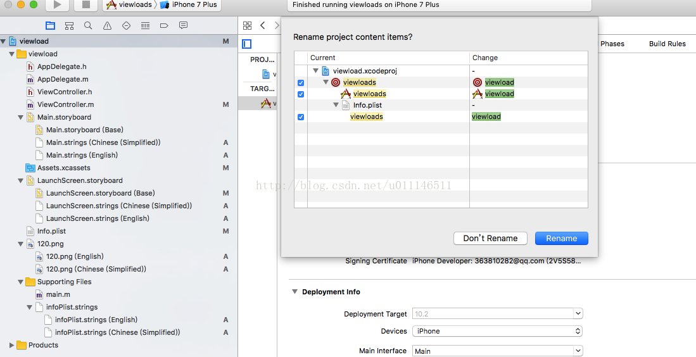The width and height of the screenshot is (696, 357).
Task: Collapse viewloads target row in dialog
Action: point(326,82)
